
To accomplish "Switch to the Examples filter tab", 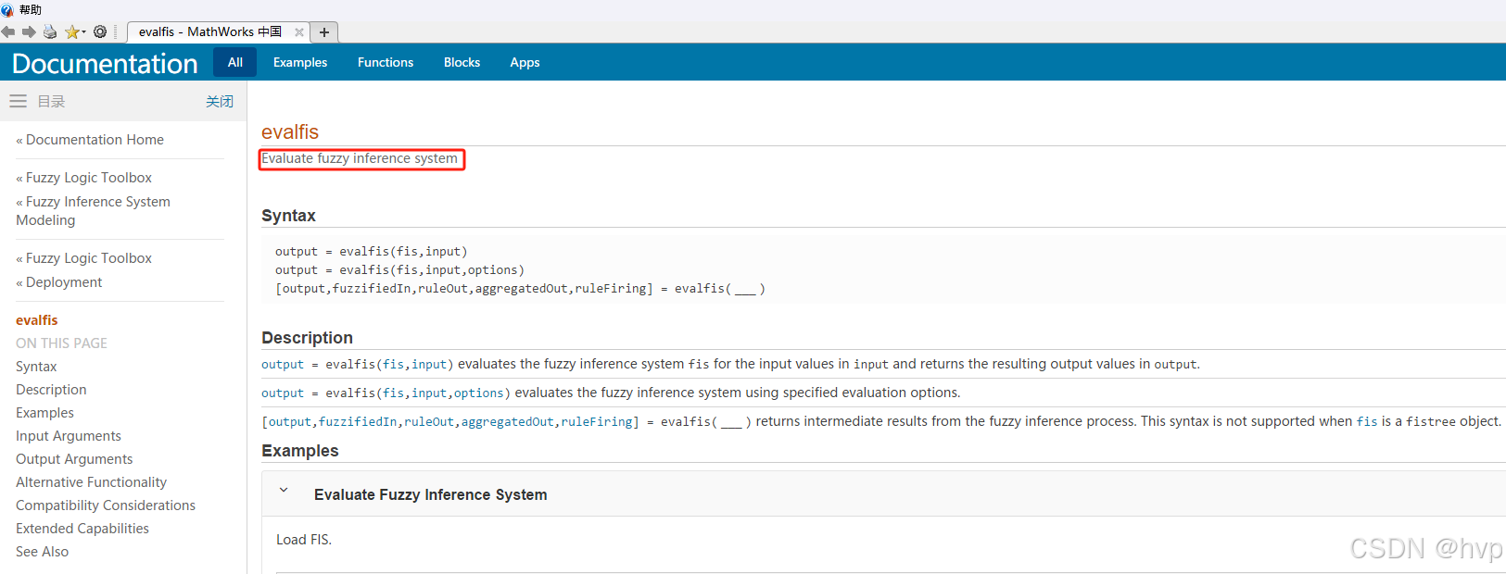I will coord(300,62).
